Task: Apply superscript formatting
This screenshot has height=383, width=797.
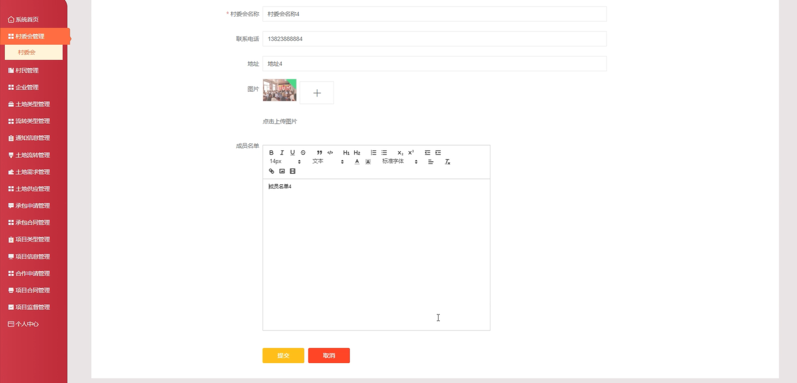Action: [410, 152]
